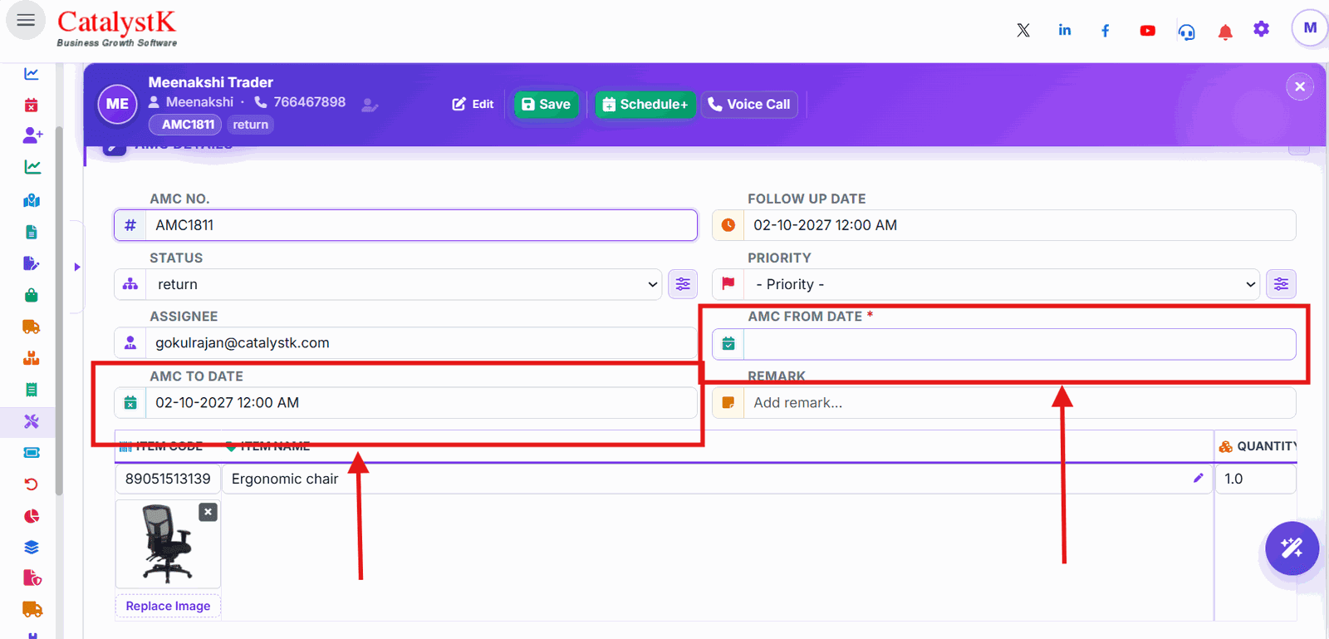Open the settings gear
Viewport: 1329px width, 639px height.
(x=1262, y=29)
